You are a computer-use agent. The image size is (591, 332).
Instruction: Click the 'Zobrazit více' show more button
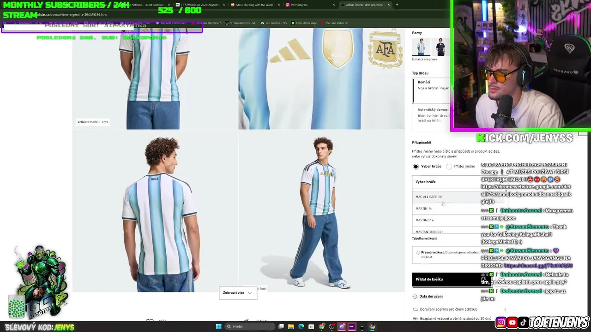238,293
